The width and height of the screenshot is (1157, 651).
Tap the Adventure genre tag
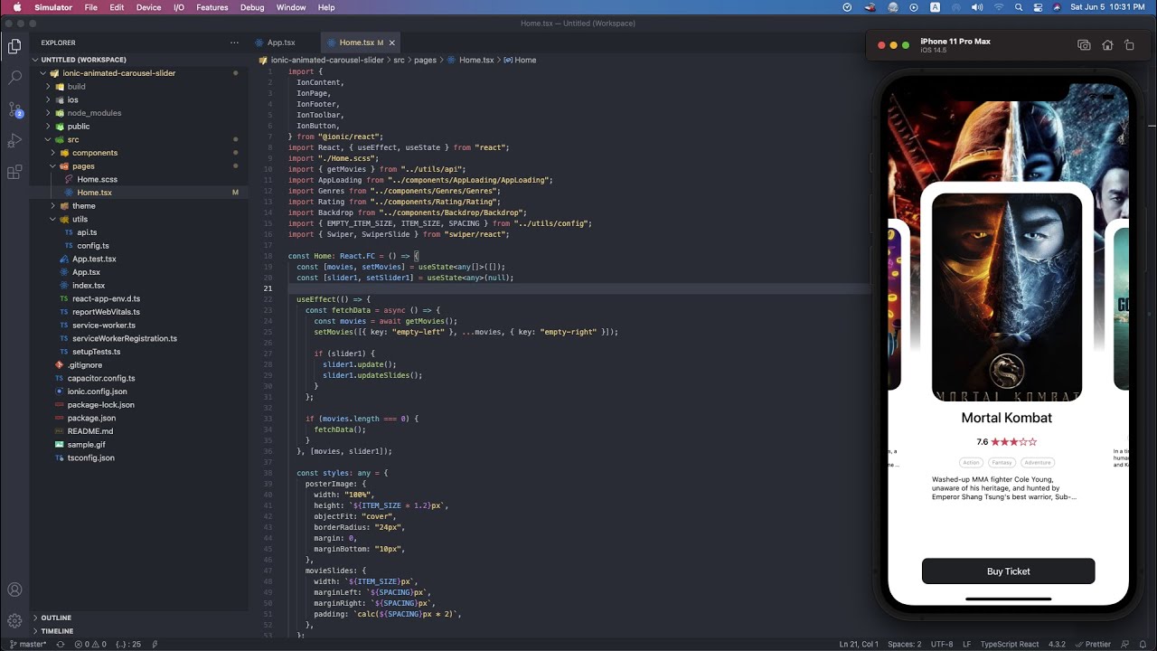pyautogui.click(x=1038, y=462)
